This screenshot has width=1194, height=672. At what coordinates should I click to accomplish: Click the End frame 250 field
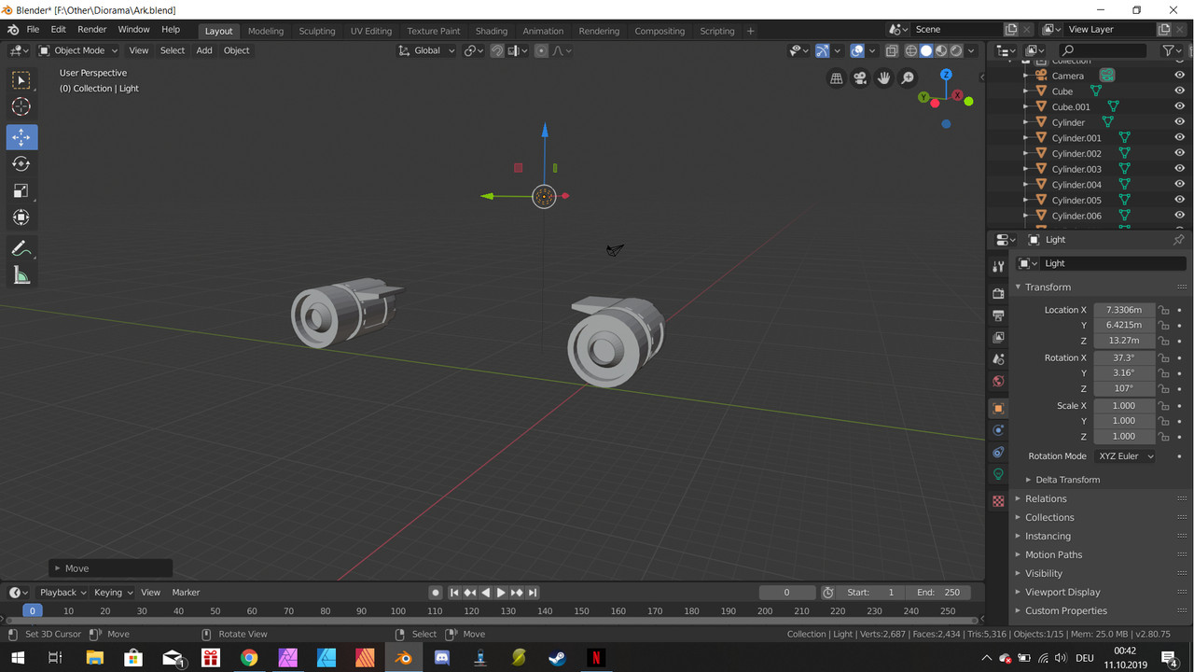click(939, 592)
